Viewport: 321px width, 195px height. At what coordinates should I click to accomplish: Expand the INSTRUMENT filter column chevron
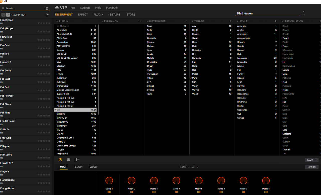tap(147, 21)
